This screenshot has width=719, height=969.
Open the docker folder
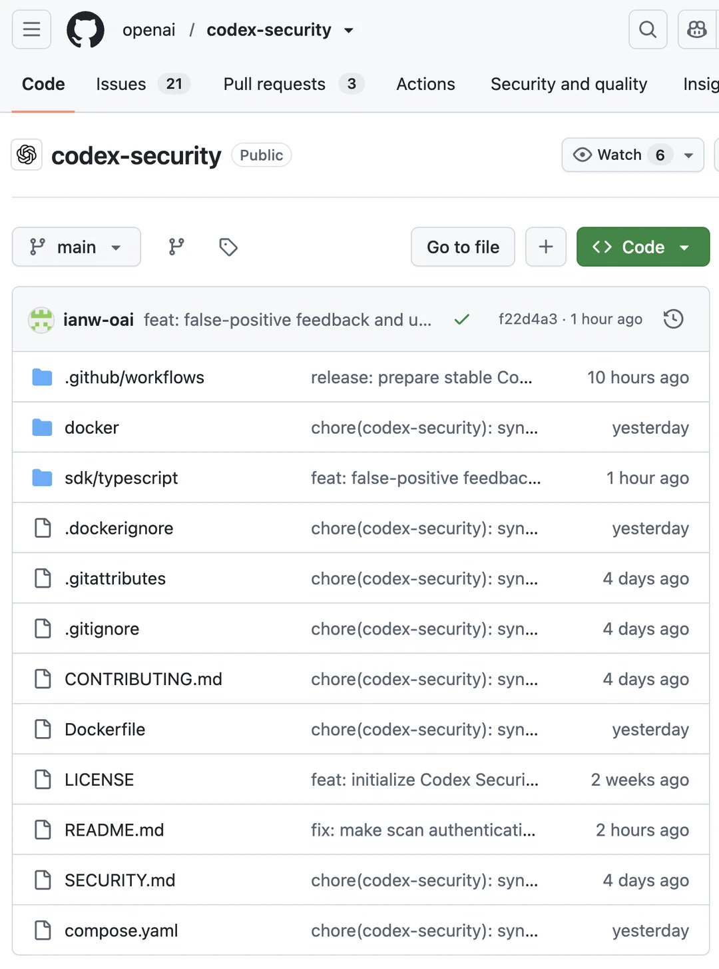pos(92,428)
